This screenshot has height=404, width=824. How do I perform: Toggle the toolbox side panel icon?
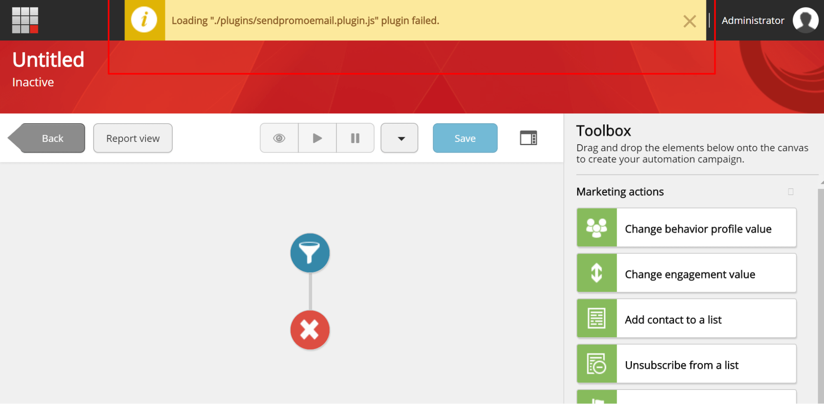[528, 138]
